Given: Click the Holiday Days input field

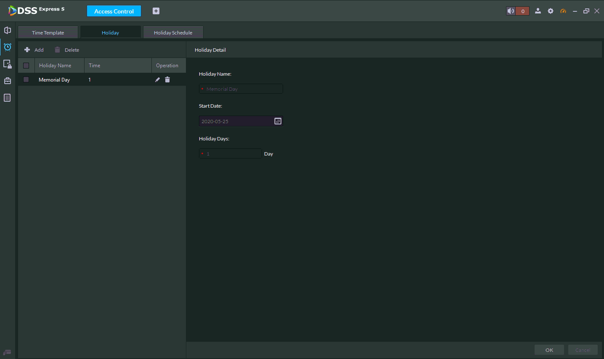Looking at the screenshot, I should coord(230,153).
